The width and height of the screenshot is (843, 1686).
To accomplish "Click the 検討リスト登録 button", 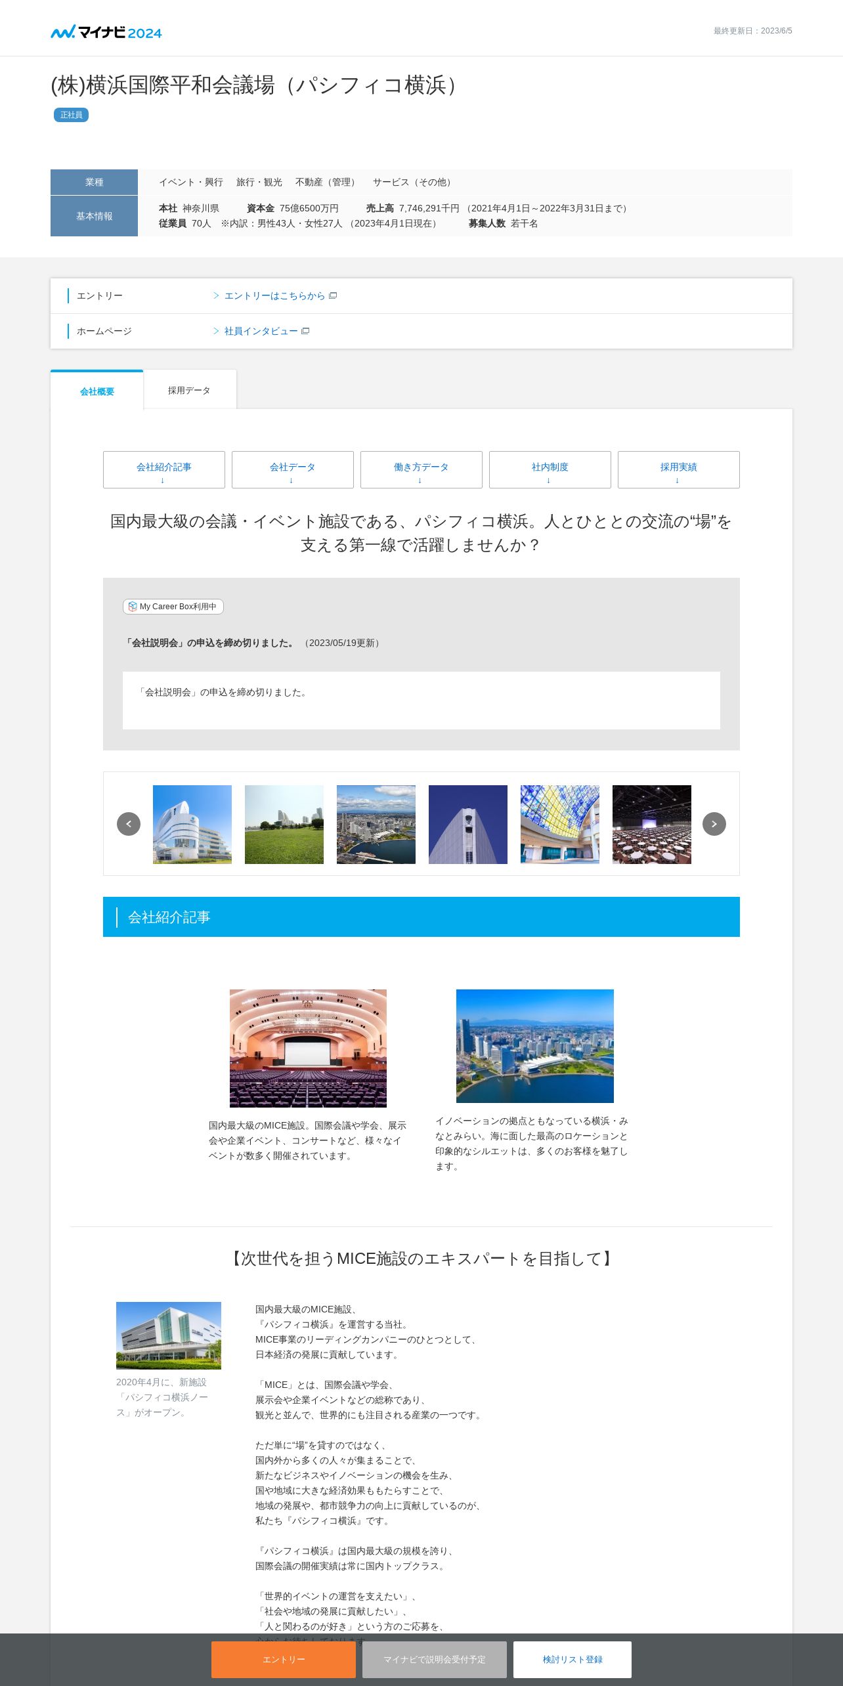I will point(573,1660).
